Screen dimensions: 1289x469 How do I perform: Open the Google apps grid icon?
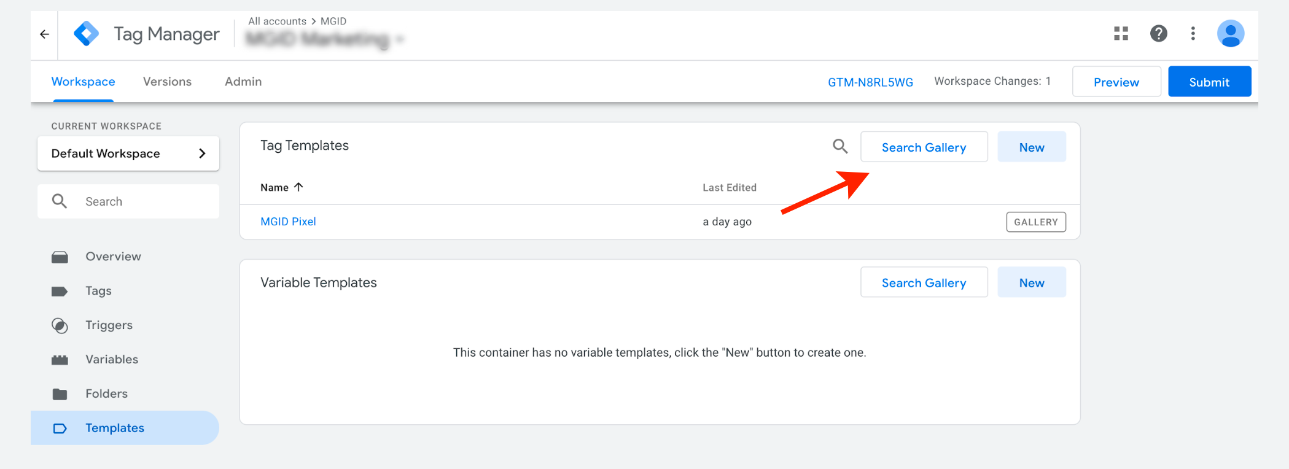1121,34
